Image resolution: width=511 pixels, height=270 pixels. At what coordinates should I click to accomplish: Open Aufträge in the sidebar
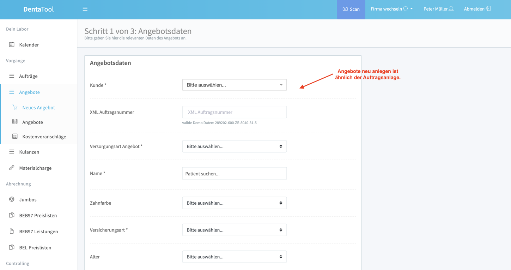click(x=28, y=76)
